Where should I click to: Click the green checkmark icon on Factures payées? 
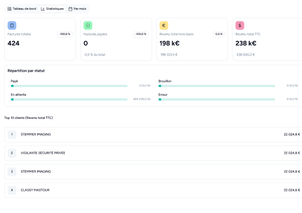88,25
